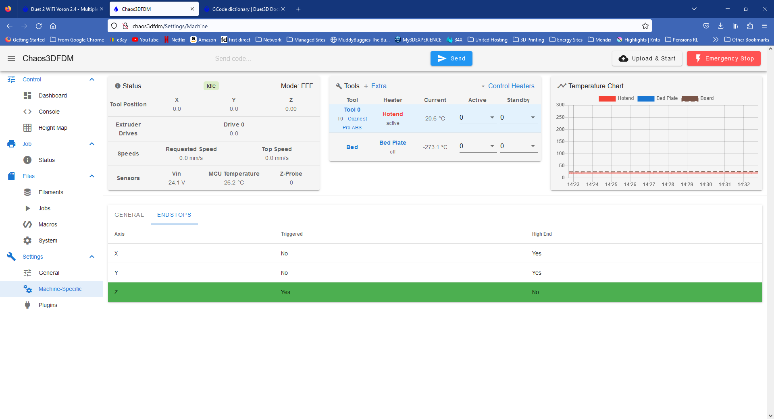Select the Z endstop row
This screenshot has width=774, height=419.
435,292
